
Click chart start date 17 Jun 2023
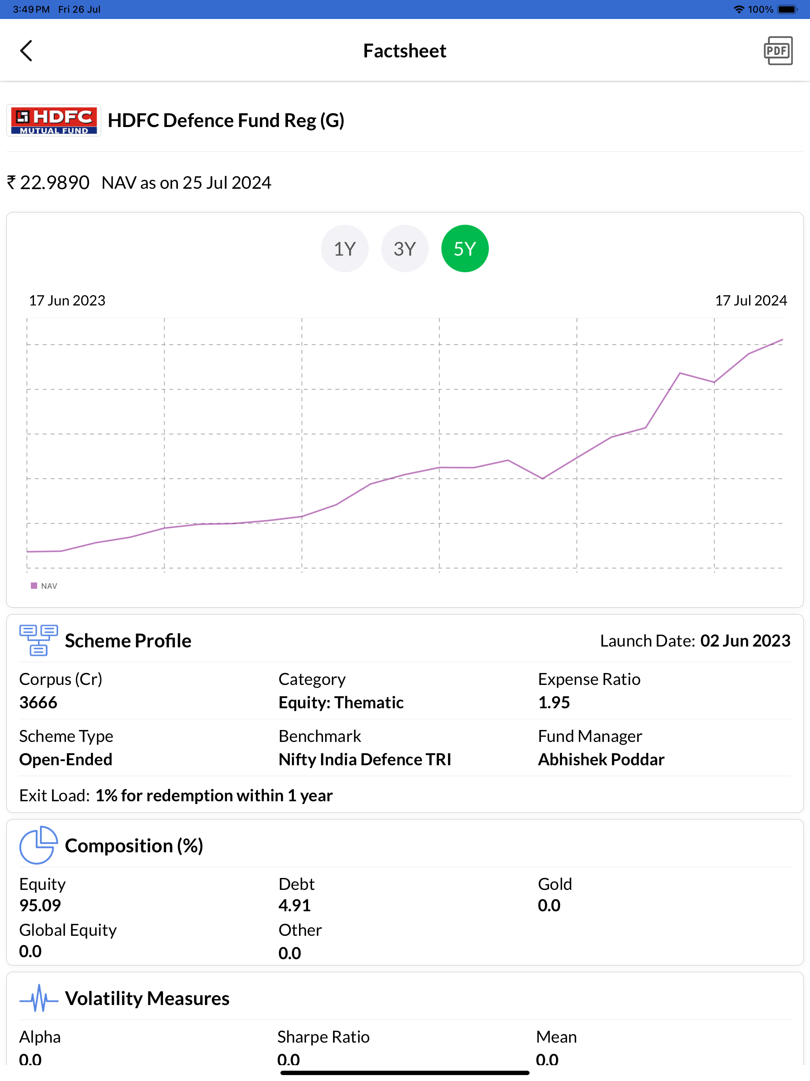67,300
